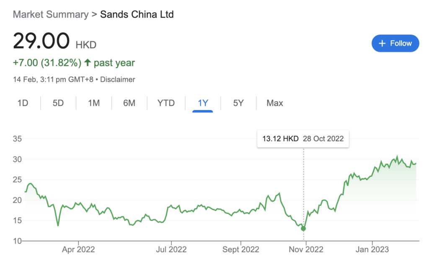Open the Max range tab
Viewport: 429px width, 260px height.
click(x=275, y=103)
